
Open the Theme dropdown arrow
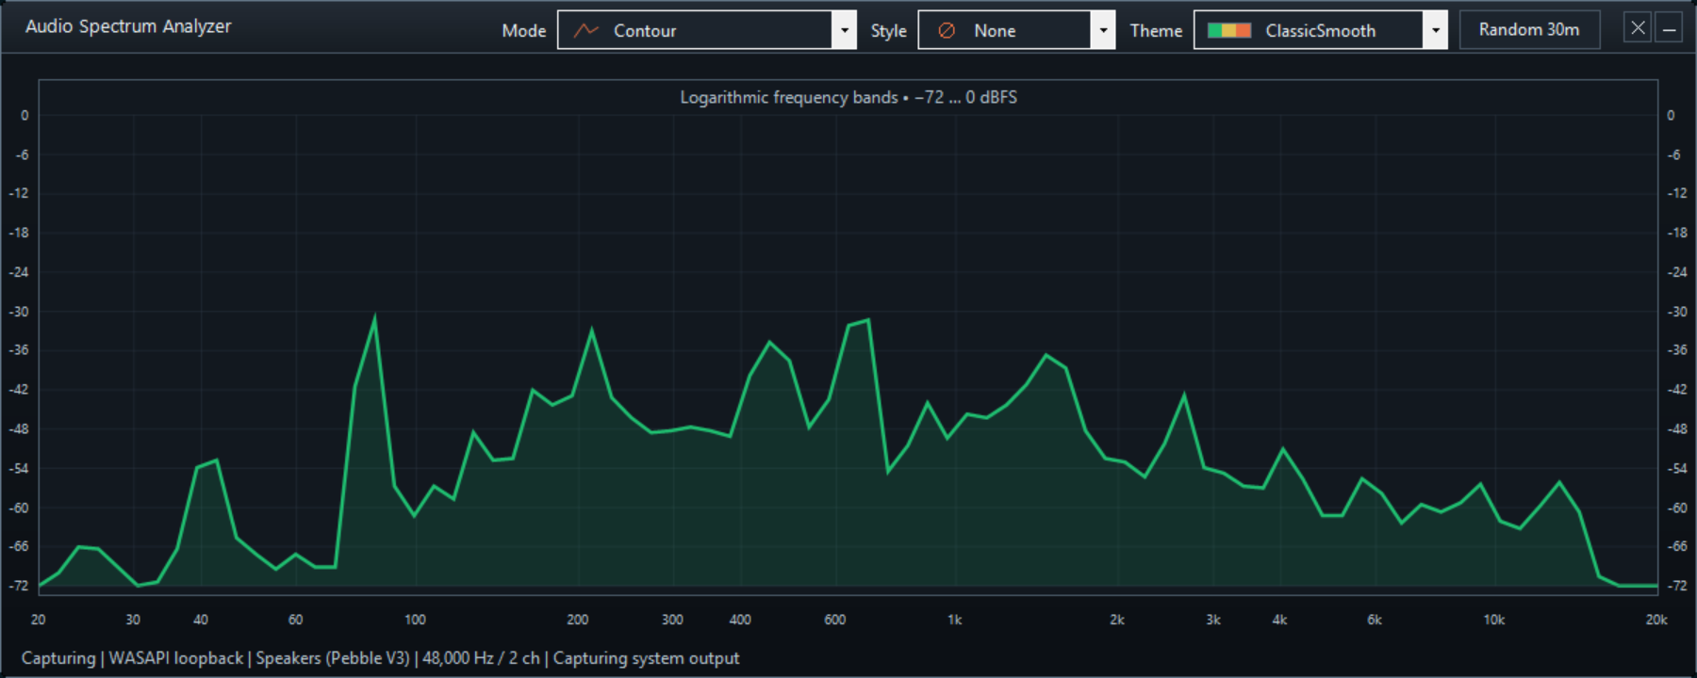click(x=1435, y=30)
